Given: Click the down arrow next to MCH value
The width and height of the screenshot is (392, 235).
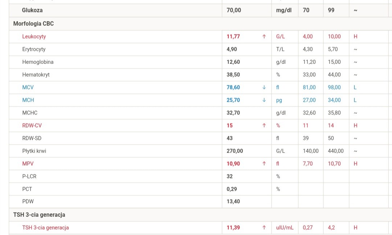Looking at the screenshot, I should pyautogui.click(x=264, y=100).
